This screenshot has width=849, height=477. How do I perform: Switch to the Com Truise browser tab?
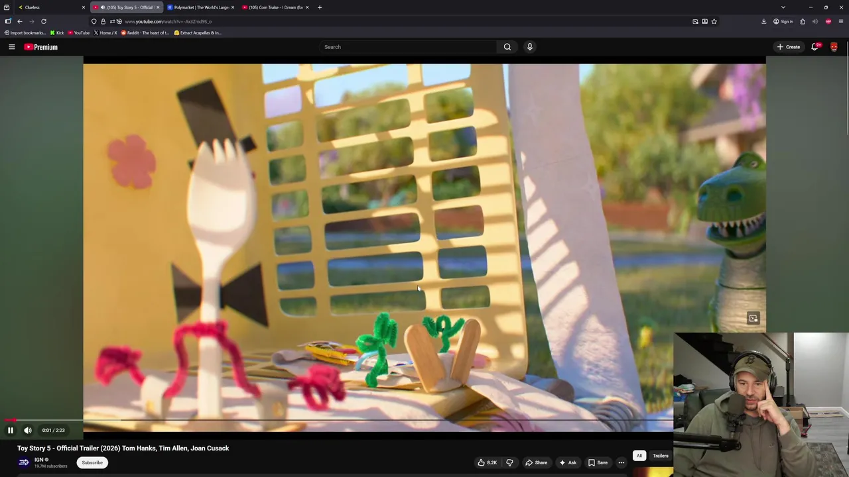(x=275, y=7)
